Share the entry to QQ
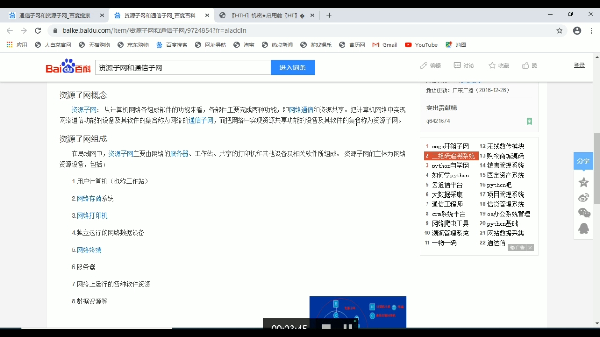 [x=583, y=228]
